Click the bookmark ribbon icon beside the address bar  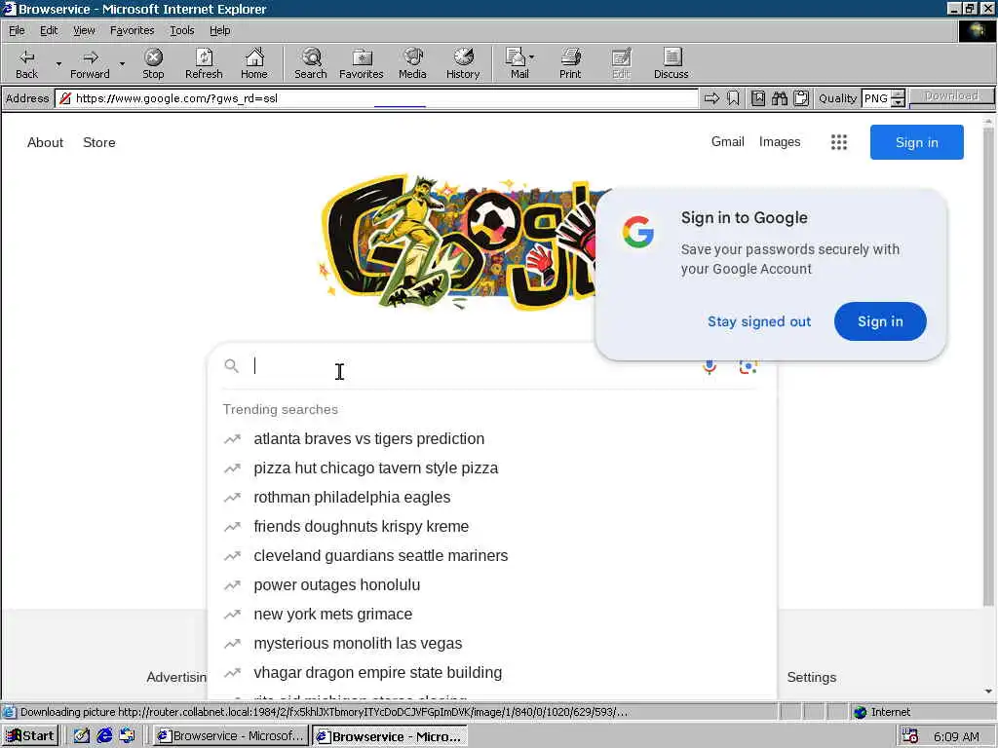click(x=733, y=98)
